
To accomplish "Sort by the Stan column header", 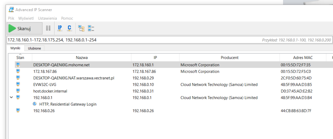I will pos(20,58).
